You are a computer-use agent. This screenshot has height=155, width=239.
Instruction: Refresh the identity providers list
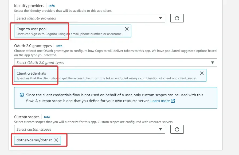click(x=177, y=18)
